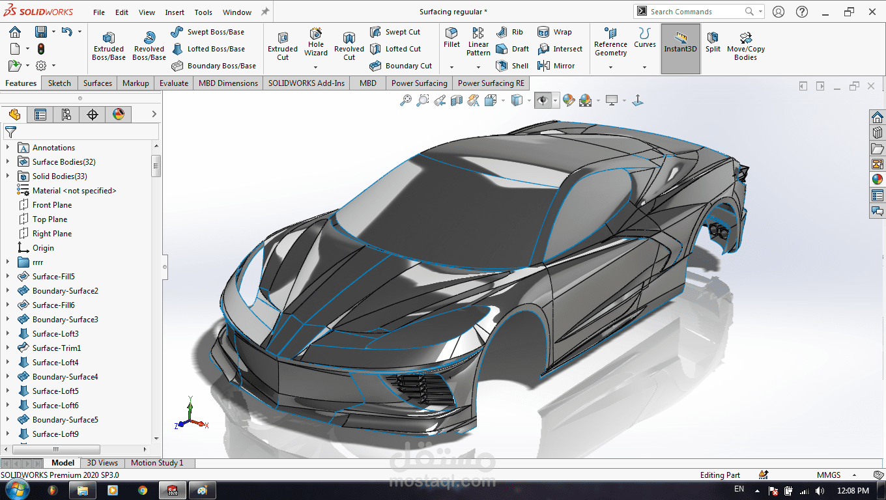Toggle the Hide/Show Items eye button

[x=542, y=100]
